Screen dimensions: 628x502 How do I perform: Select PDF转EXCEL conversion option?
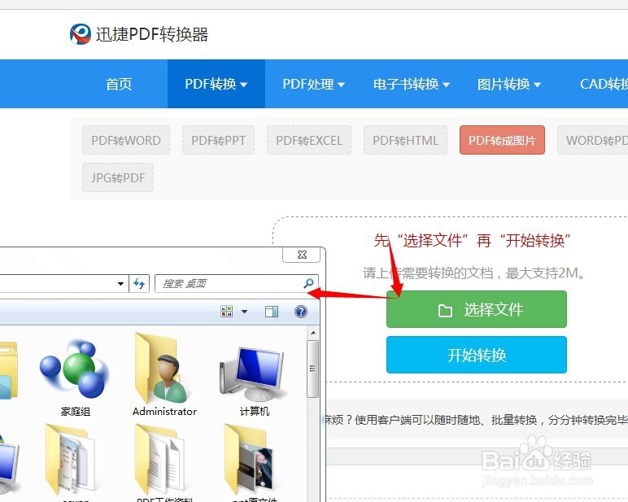pos(309,140)
